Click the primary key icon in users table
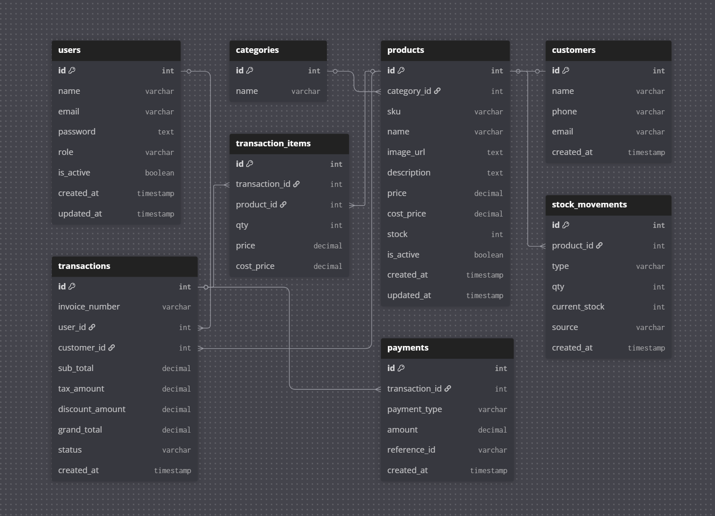The width and height of the screenshot is (715, 516). click(72, 71)
